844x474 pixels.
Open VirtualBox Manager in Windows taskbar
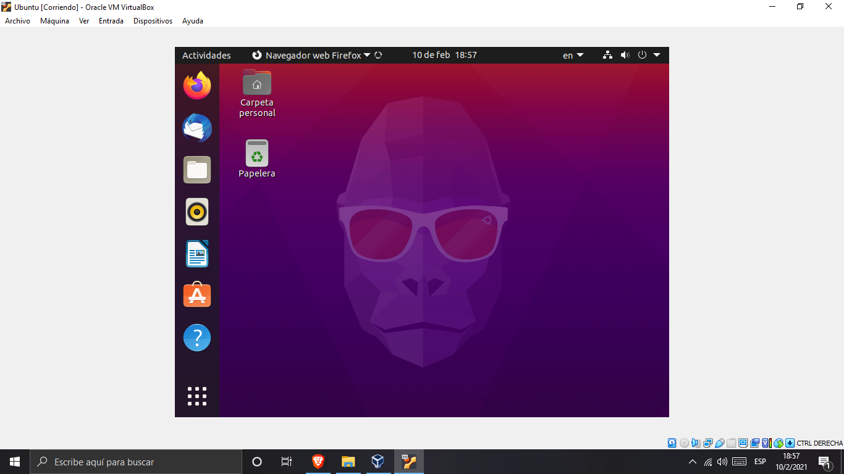[x=378, y=461]
